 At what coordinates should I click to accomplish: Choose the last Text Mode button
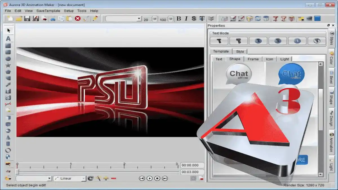click(317, 41)
